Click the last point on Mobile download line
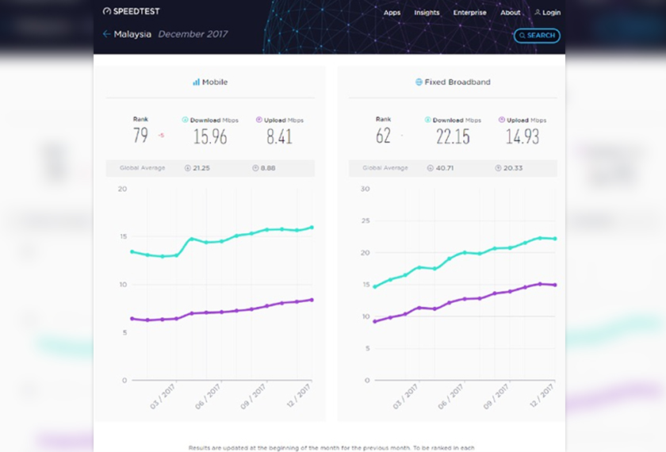 [x=312, y=228]
